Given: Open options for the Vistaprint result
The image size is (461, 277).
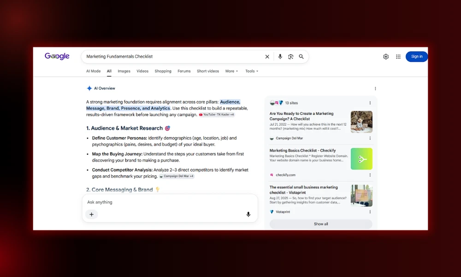Looking at the screenshot, I should (370, 211).
